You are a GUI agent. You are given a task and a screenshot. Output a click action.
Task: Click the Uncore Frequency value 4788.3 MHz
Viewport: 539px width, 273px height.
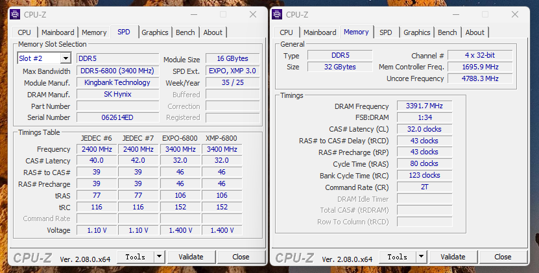[480, 78]
